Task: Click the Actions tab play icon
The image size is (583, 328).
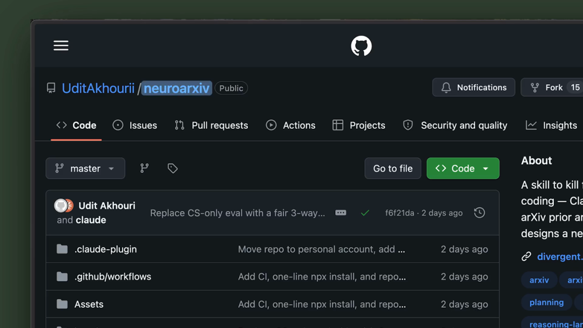Action: click(271, 125)
